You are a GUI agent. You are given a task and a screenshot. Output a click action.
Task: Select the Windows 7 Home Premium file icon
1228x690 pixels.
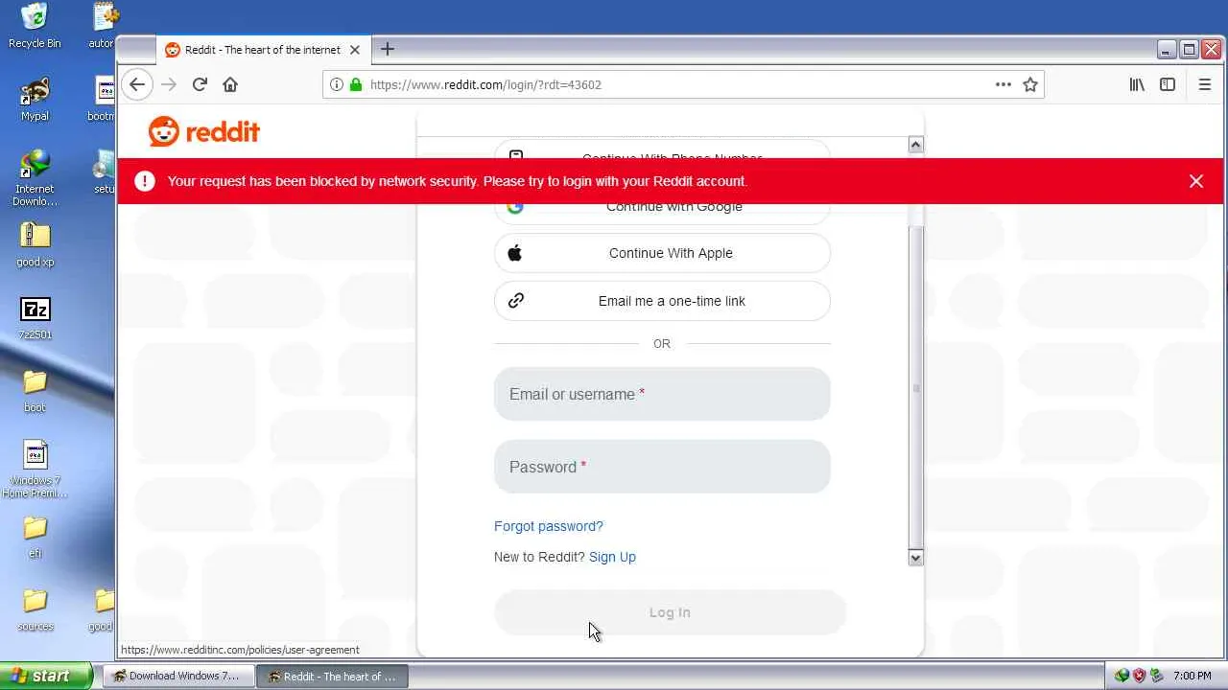35,470
